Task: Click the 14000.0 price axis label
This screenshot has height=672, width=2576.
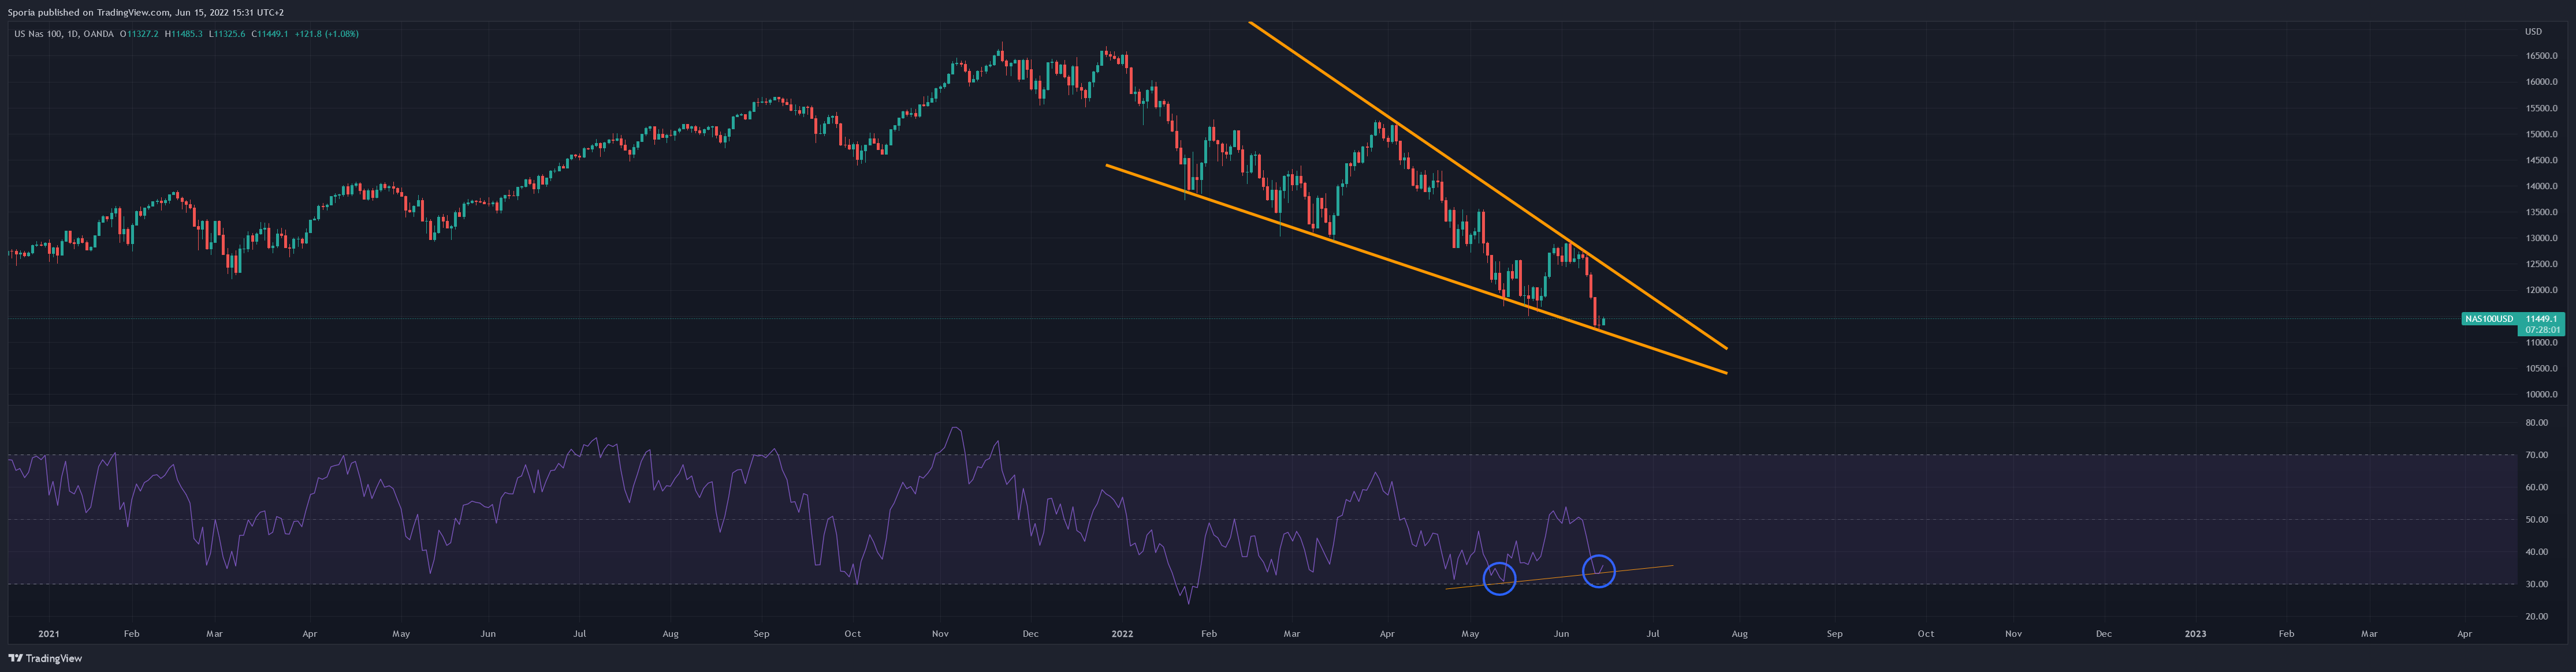Action: (2541, 186)
